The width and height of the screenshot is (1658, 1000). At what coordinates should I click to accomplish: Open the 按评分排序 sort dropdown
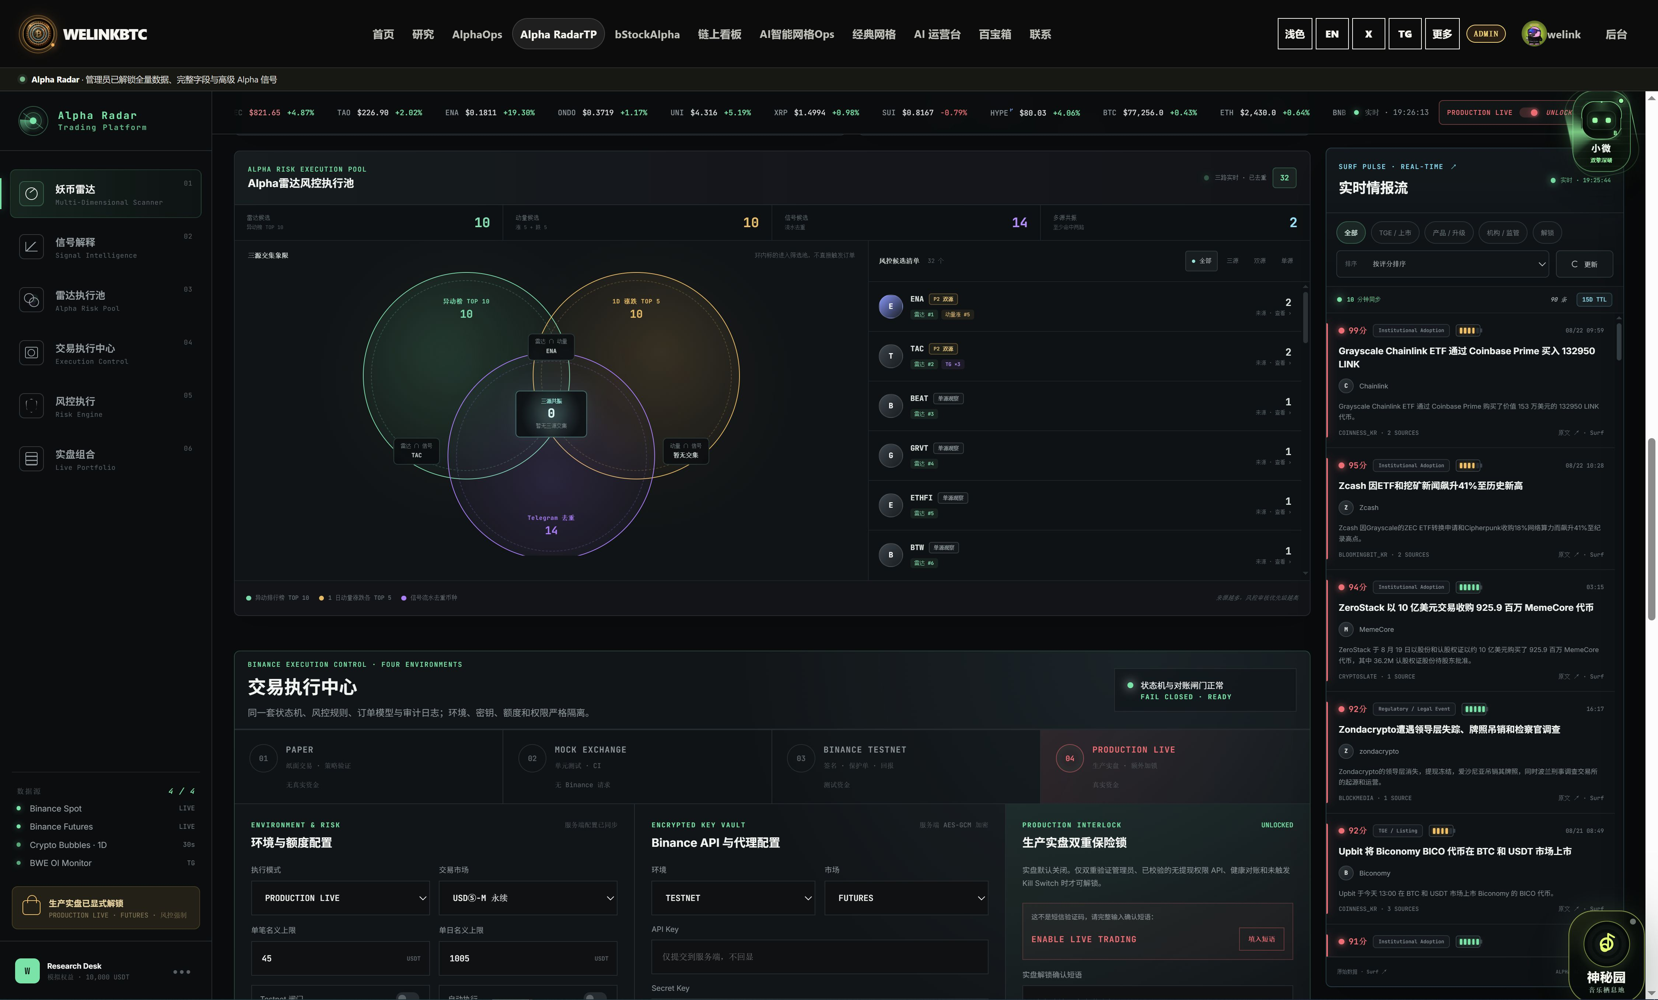1442,264
